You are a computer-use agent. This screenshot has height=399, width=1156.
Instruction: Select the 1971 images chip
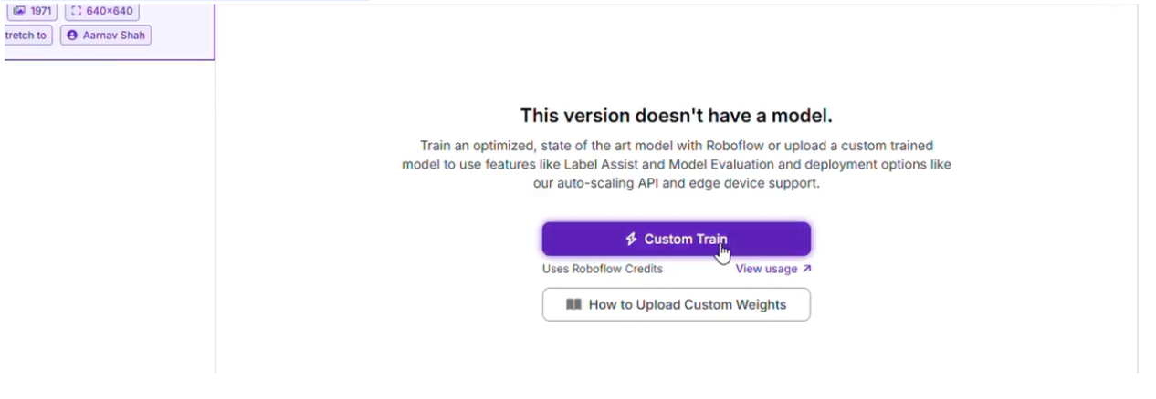tap(32, 11)
